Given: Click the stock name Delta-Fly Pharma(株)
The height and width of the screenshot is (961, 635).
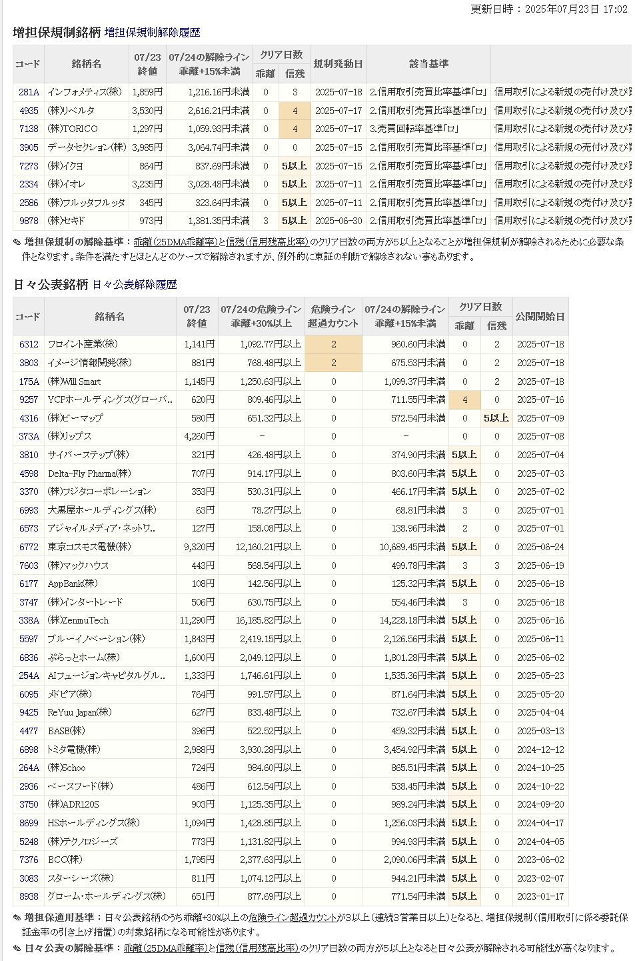Looking at the screenshot, I should click(89, 473).
